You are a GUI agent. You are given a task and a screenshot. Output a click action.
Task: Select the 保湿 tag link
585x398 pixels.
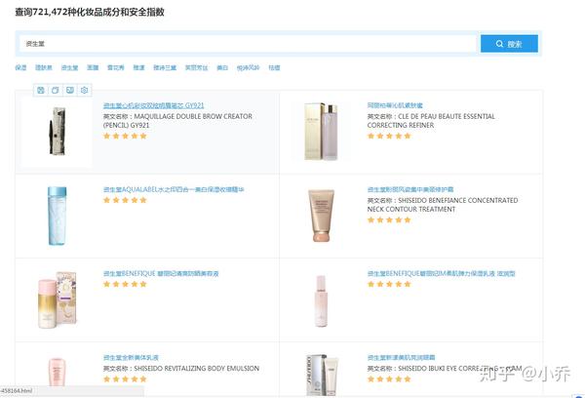20,67
